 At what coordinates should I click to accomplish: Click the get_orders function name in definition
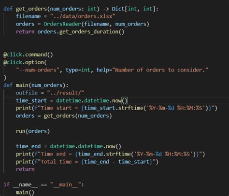pos(31,9)
